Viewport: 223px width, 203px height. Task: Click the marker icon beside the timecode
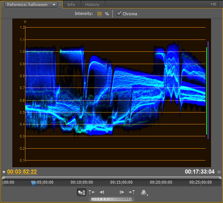pyautogui.click(x=4, y=172)
